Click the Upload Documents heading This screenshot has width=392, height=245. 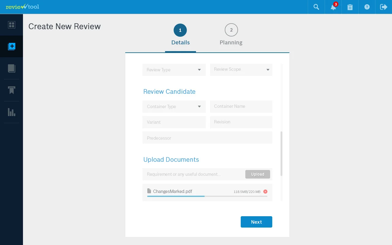coord(171,160)
